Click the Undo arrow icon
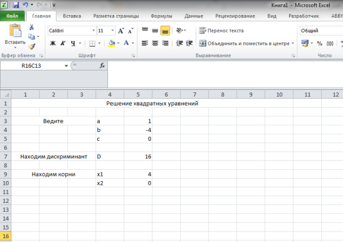Screen dimensions: 343x242 pyautogui.click(x=25, y=4)
